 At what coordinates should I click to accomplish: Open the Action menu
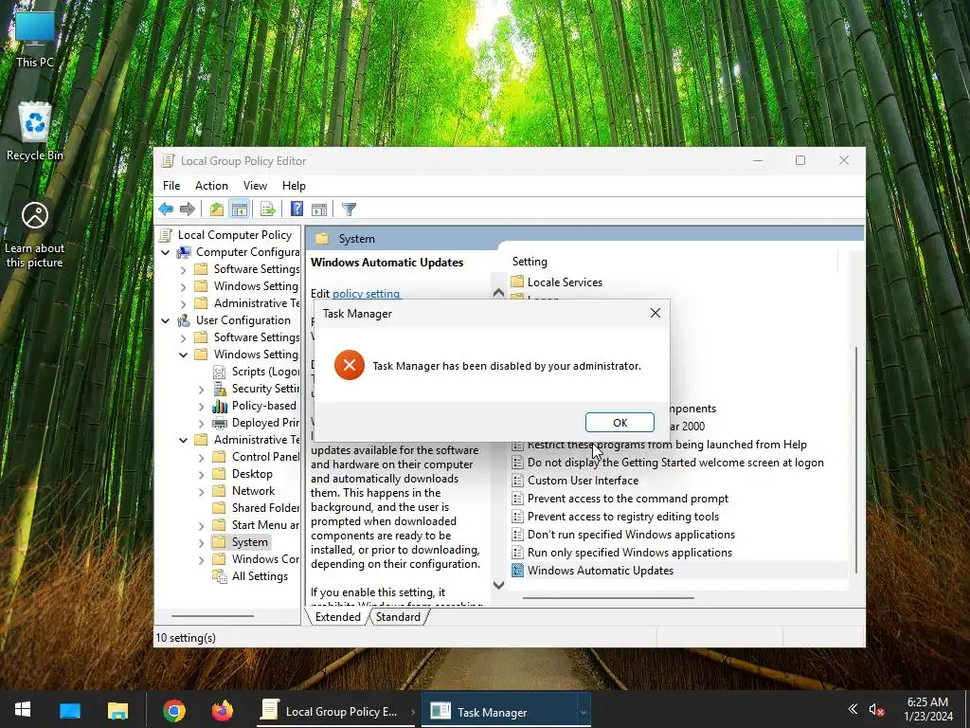211,186
